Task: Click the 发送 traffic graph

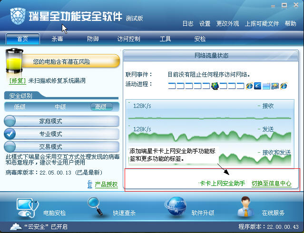Action: pos(210,135)
